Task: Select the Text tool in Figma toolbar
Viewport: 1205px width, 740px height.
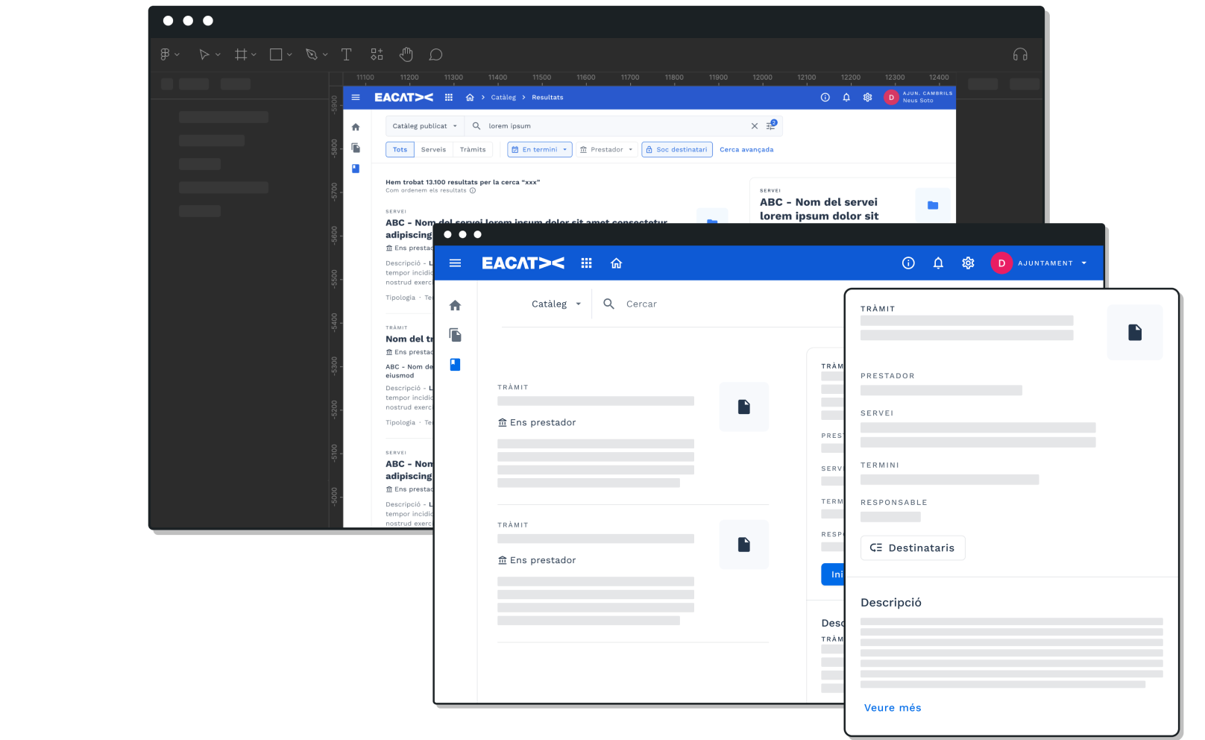Action: pyautogui.click(x=346, y=54)
